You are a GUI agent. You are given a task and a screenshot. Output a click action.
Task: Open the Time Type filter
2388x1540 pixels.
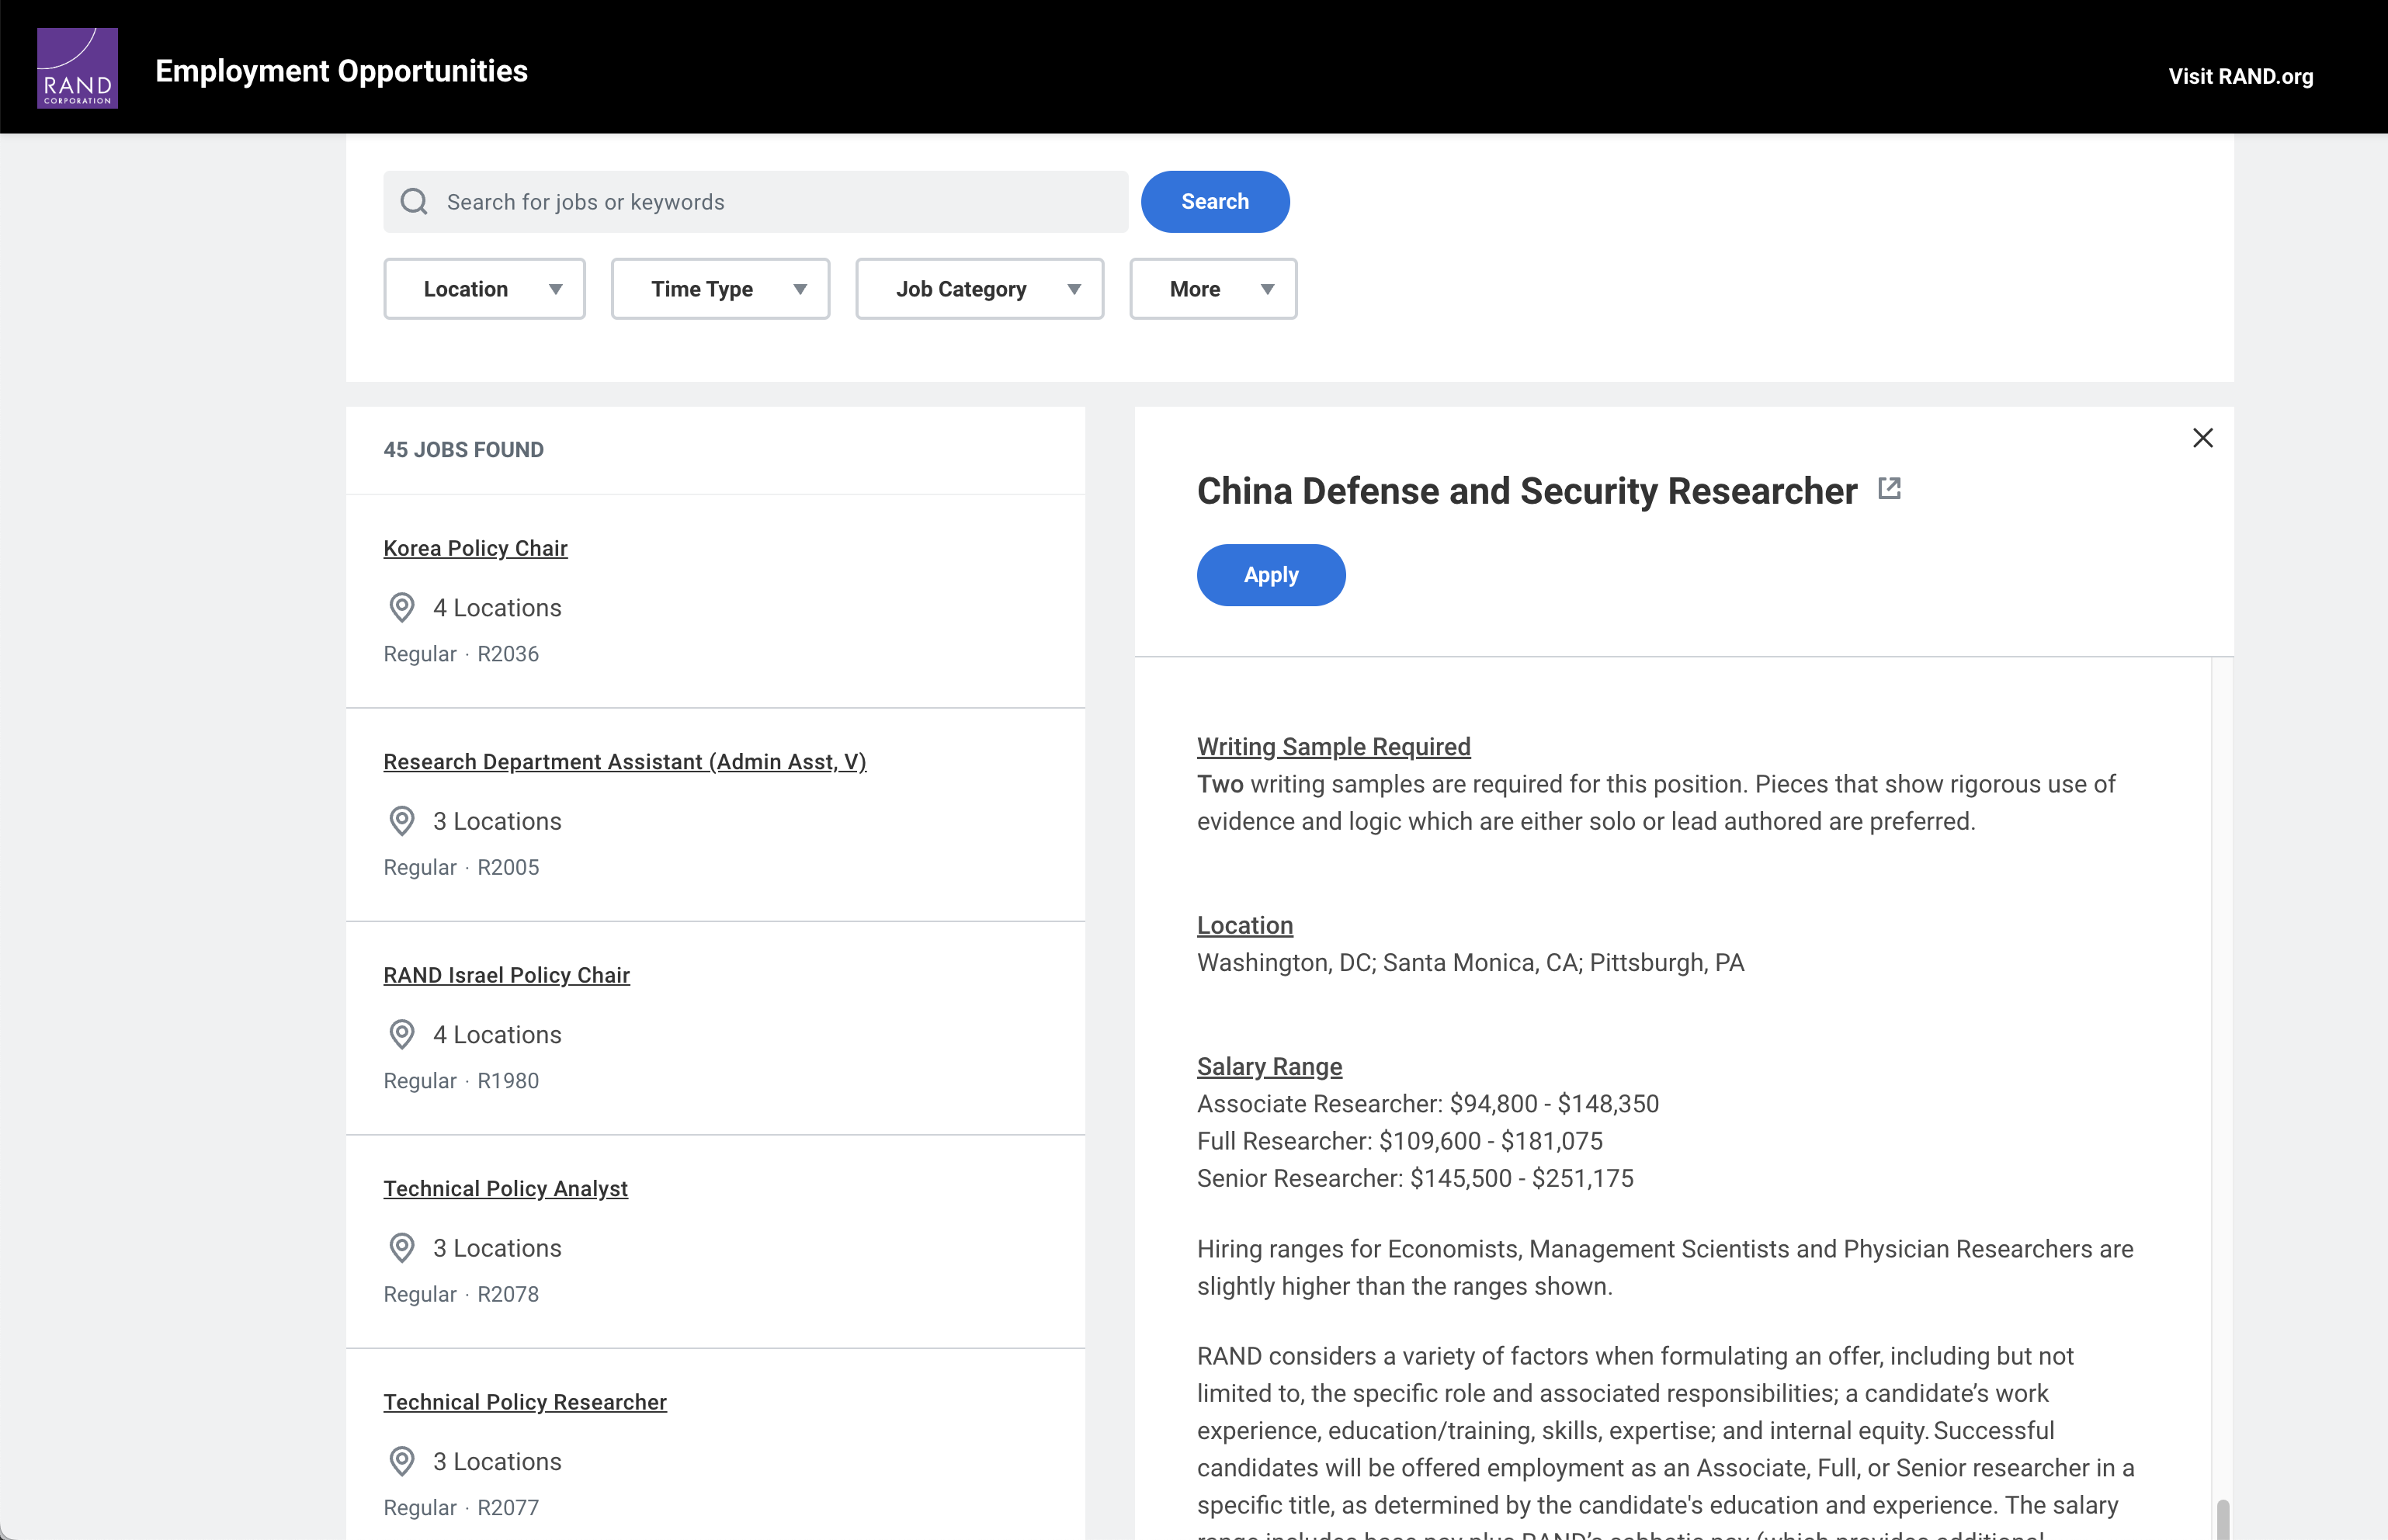(x=720, y=289)
